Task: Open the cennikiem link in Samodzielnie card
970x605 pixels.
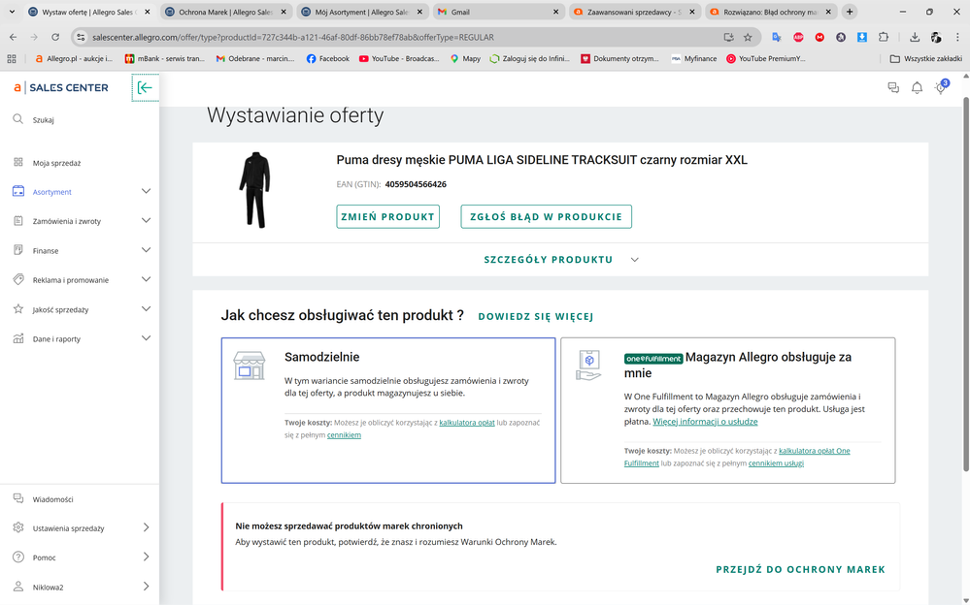Action: point(344,435)
